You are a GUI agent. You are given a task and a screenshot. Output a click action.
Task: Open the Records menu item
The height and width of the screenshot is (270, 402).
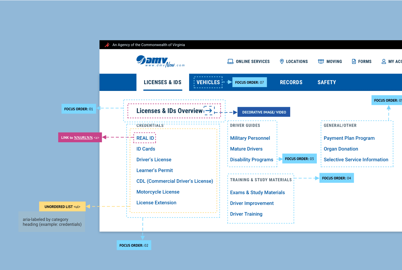(291, 82)
